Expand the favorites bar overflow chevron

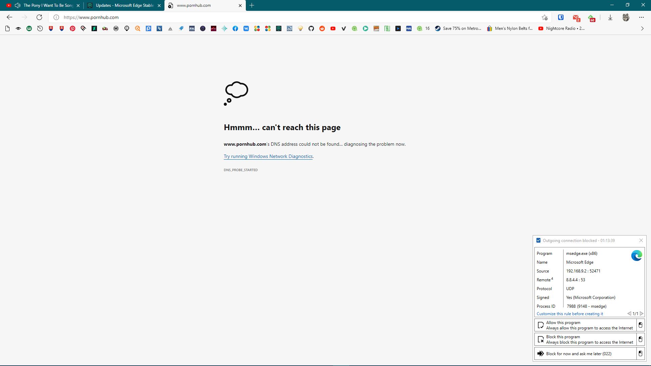pos(642,28)
